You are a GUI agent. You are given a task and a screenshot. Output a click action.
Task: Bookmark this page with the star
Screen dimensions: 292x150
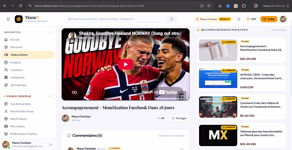209,6
